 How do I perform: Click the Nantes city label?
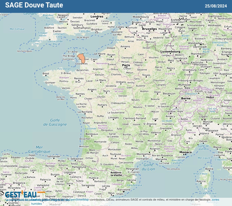coord(80,94)
